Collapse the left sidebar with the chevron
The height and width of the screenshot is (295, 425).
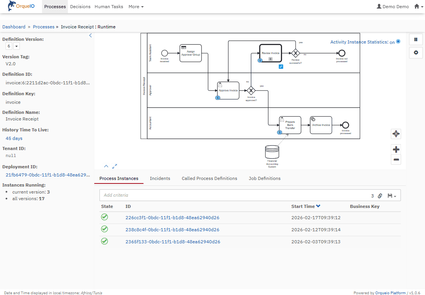pos(91,35)
